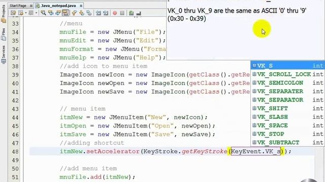Click Shift Line Right icon
The width and height of the screenshot is (325, 182).
pos(106,13)
